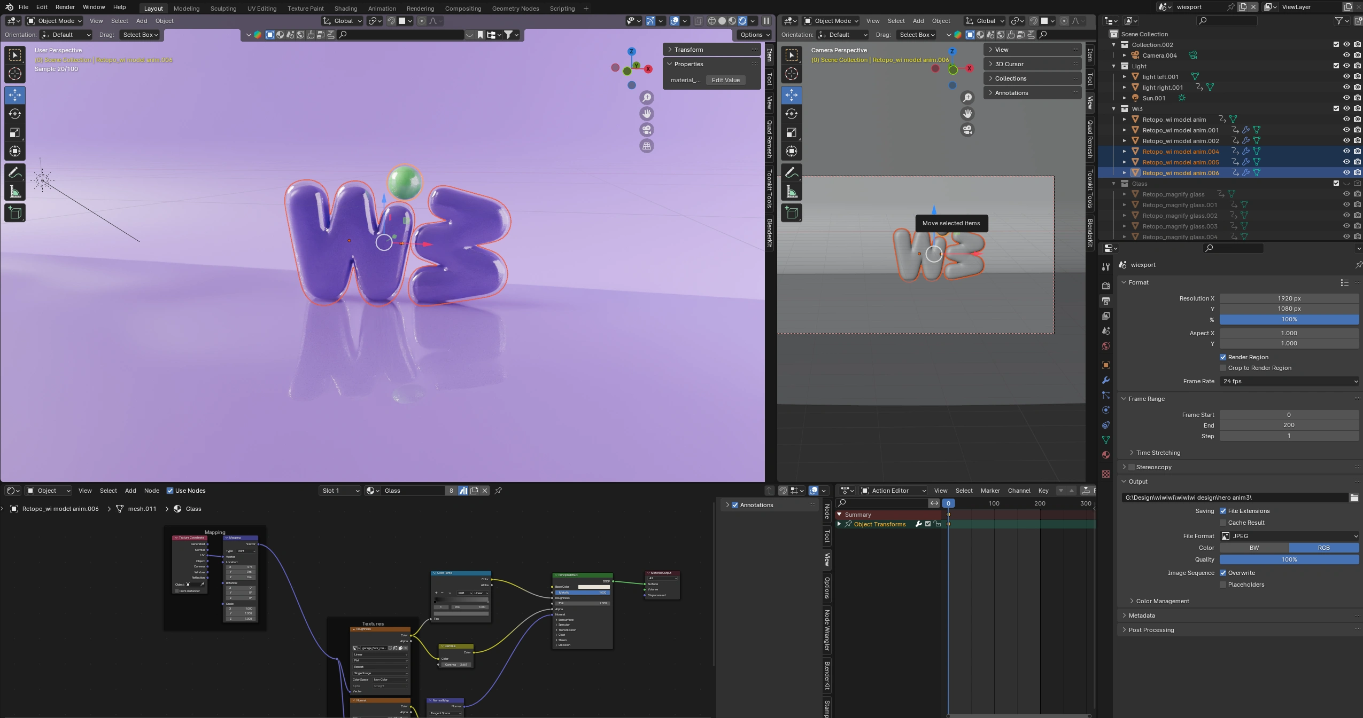Click the Edit Value button in Properties
Screen dimensions: 1363x718
pyautogui.click(x=724, y=80)
